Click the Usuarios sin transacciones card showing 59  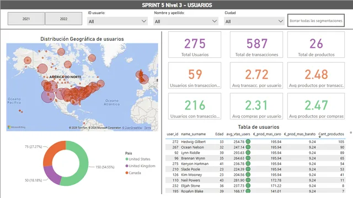coord(195,75)
